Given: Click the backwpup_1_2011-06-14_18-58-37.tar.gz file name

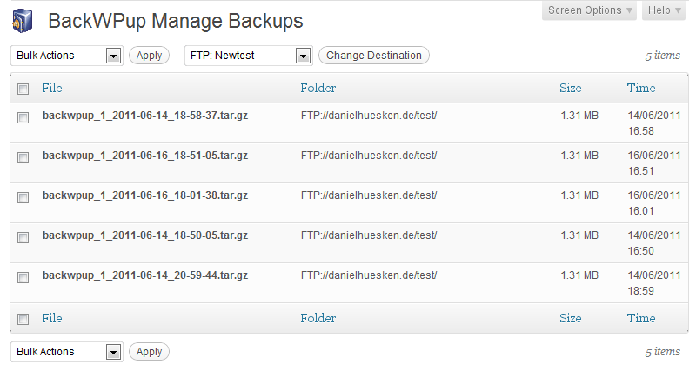Looking at the screenshot, I should tap(145, 115).
